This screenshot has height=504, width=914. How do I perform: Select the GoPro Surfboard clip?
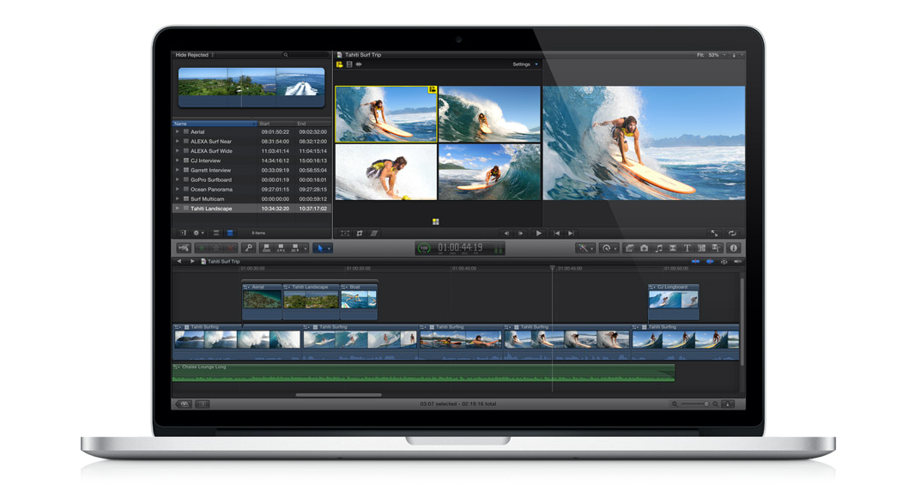pyautogui.click(x=251, y=179)
